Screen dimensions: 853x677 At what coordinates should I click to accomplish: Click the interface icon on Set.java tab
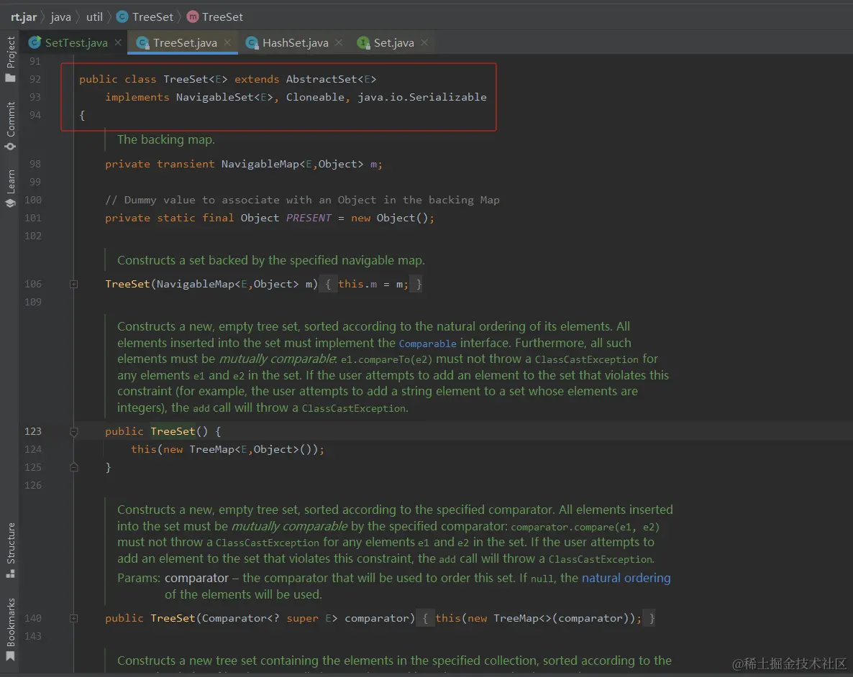[363, 42]
